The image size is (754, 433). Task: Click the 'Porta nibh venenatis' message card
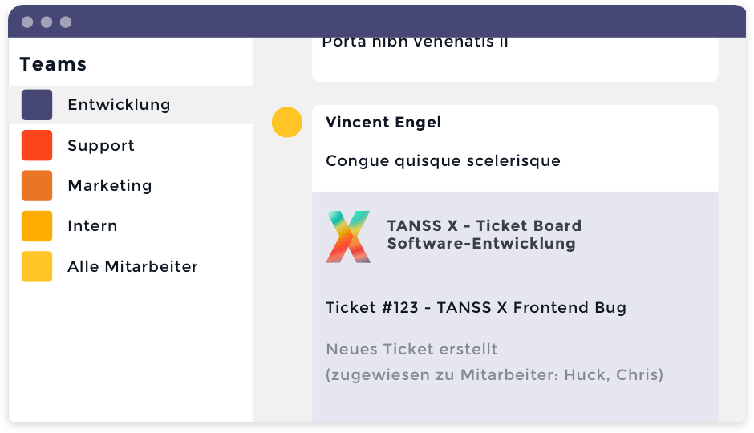click(514, 56)
